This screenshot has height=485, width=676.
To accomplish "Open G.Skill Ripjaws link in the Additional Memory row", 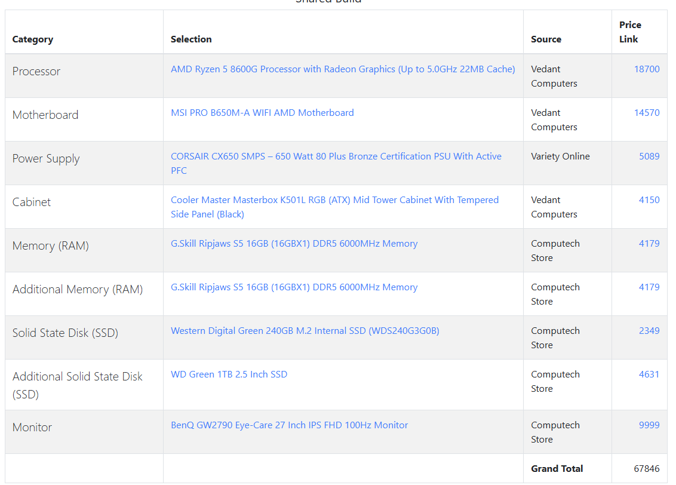I will coord(294,287).
